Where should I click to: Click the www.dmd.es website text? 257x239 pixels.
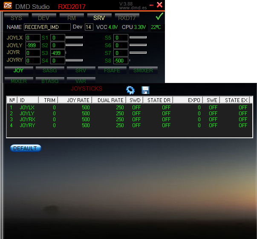pos(133,8)
